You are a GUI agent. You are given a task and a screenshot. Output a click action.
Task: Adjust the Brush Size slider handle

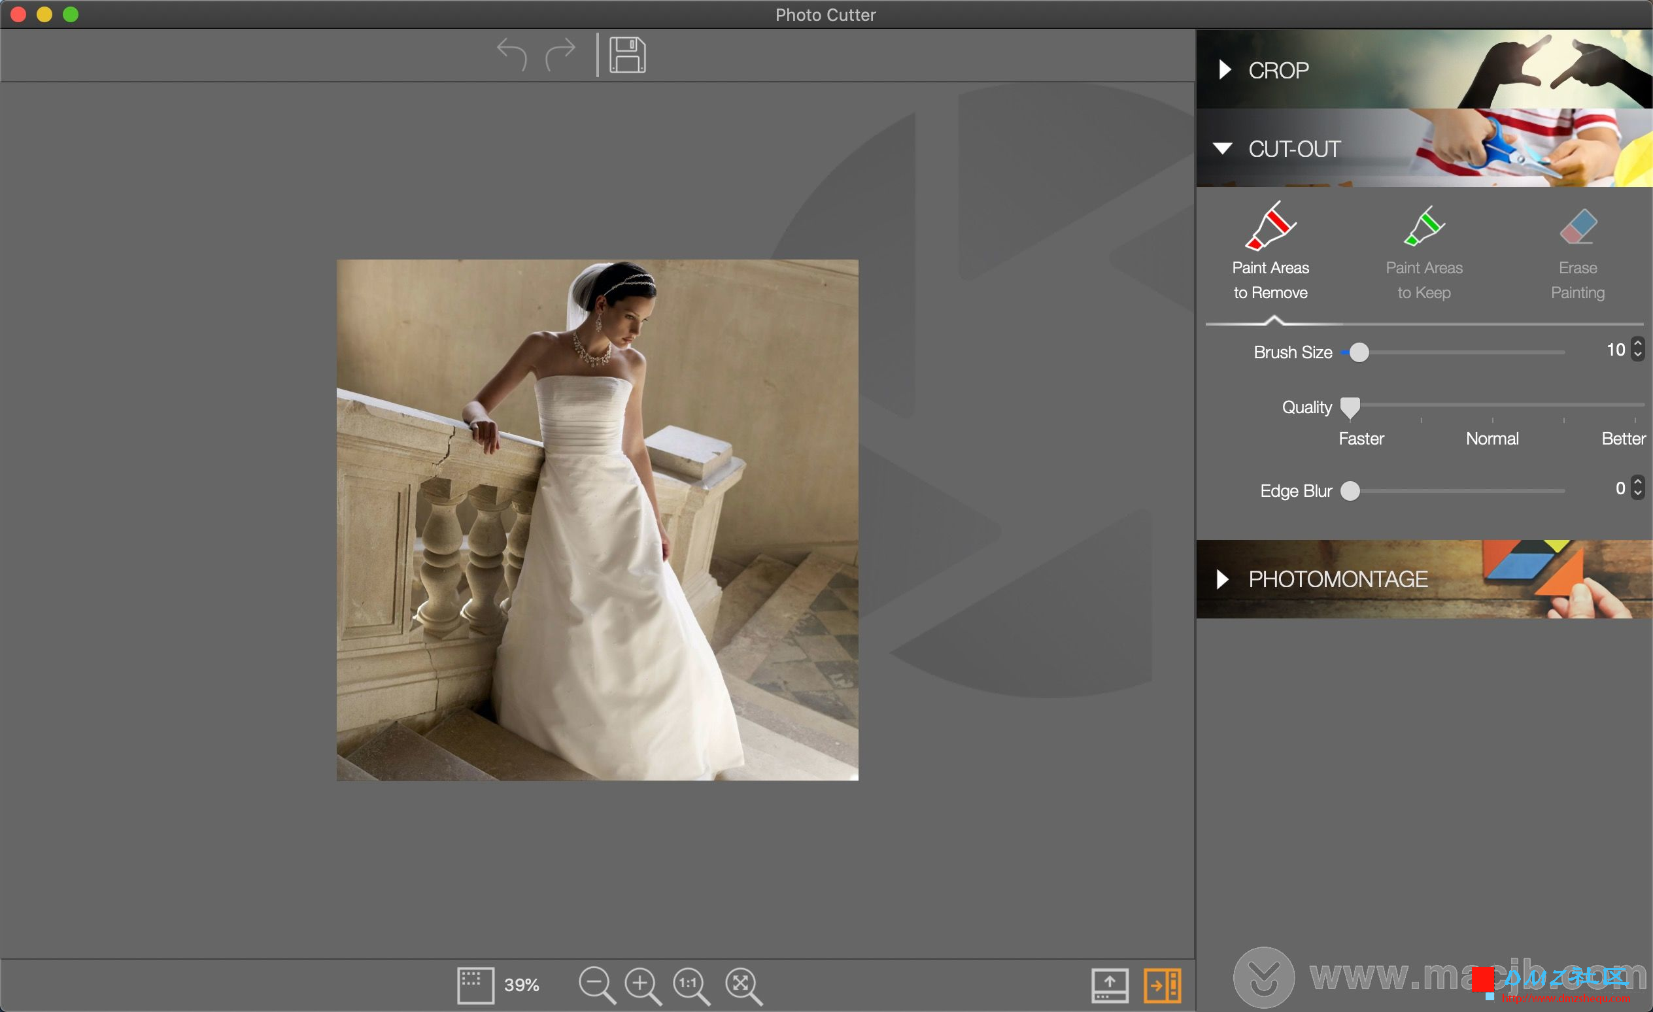tap(1359, 352)
